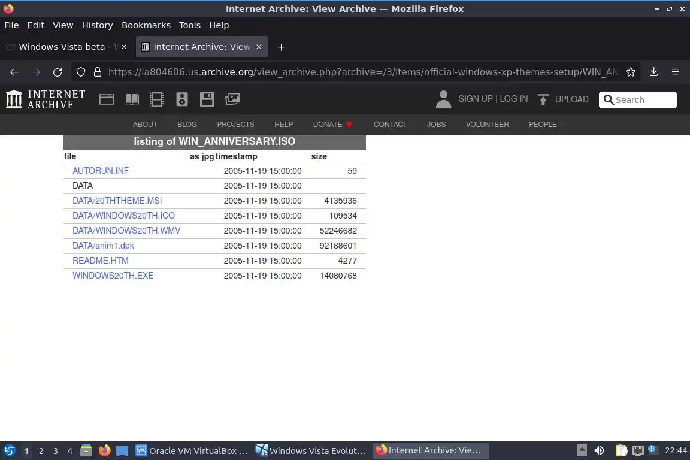This screenshot has height=460, width=690.
Task: Close the Internet Archive tab
Action: click(259, 47)
